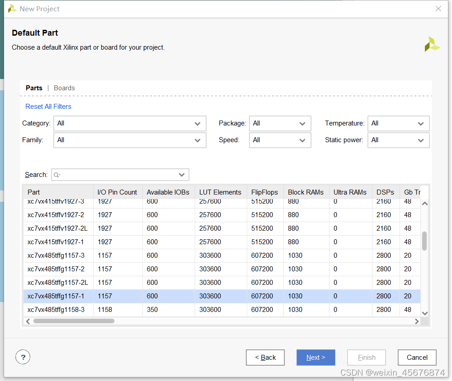The image size is (452, 381).
Task: Select part xc7vx485tffg1157-3
Action: tap(222, 256)
